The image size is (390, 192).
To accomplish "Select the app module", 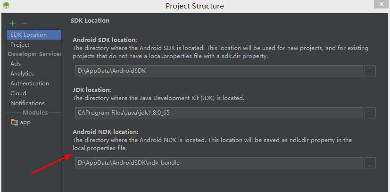I will click(25, 122).
